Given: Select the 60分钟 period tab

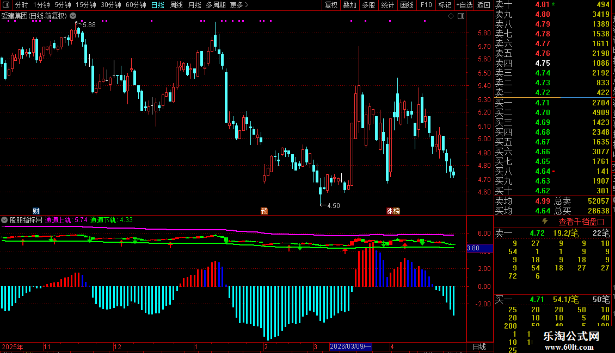Looking at the screenshot, I should pyautogui.click(x=136, y=5).
